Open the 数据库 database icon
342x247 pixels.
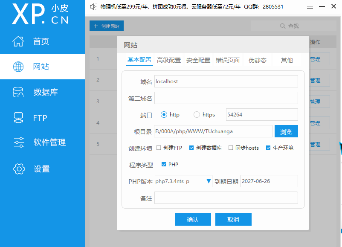pyautogui.click(x=18, y=92)
